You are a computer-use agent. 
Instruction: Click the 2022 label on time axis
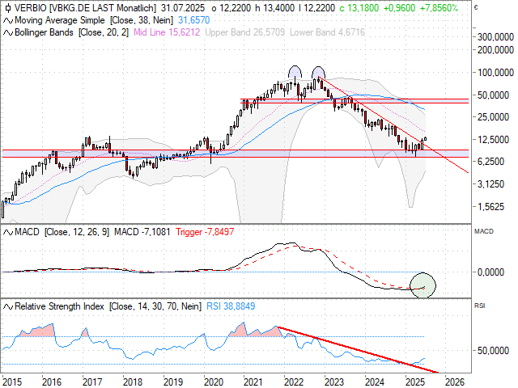pos(294,382)
